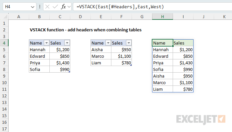Image resolution: width=232 pixels, height=132 pixels.
Task: Click cell 'Liam' in the West table
Action: 101,63
